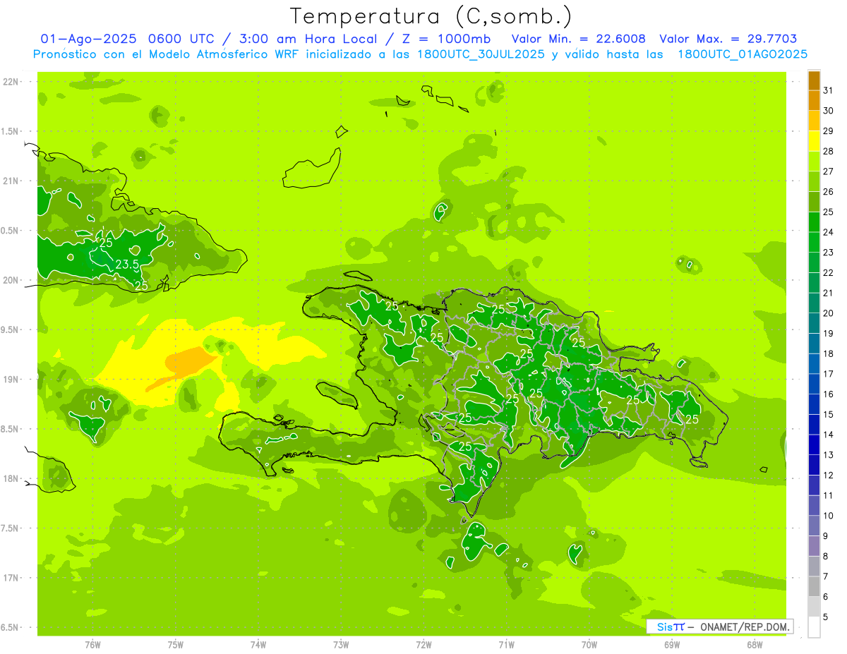Click the orange swatch between legend 30 and 31
The height and width of the screenshot is (654, 847).
pos(814,102)
